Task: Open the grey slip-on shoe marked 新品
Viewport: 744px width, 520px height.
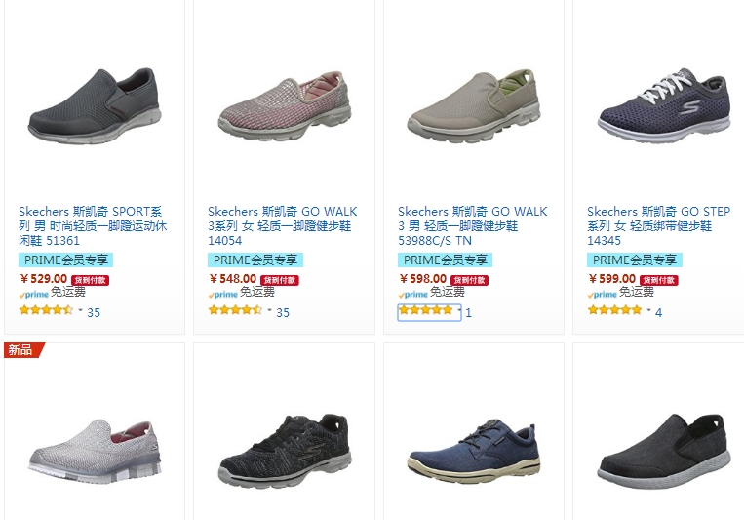Action: 92,449
